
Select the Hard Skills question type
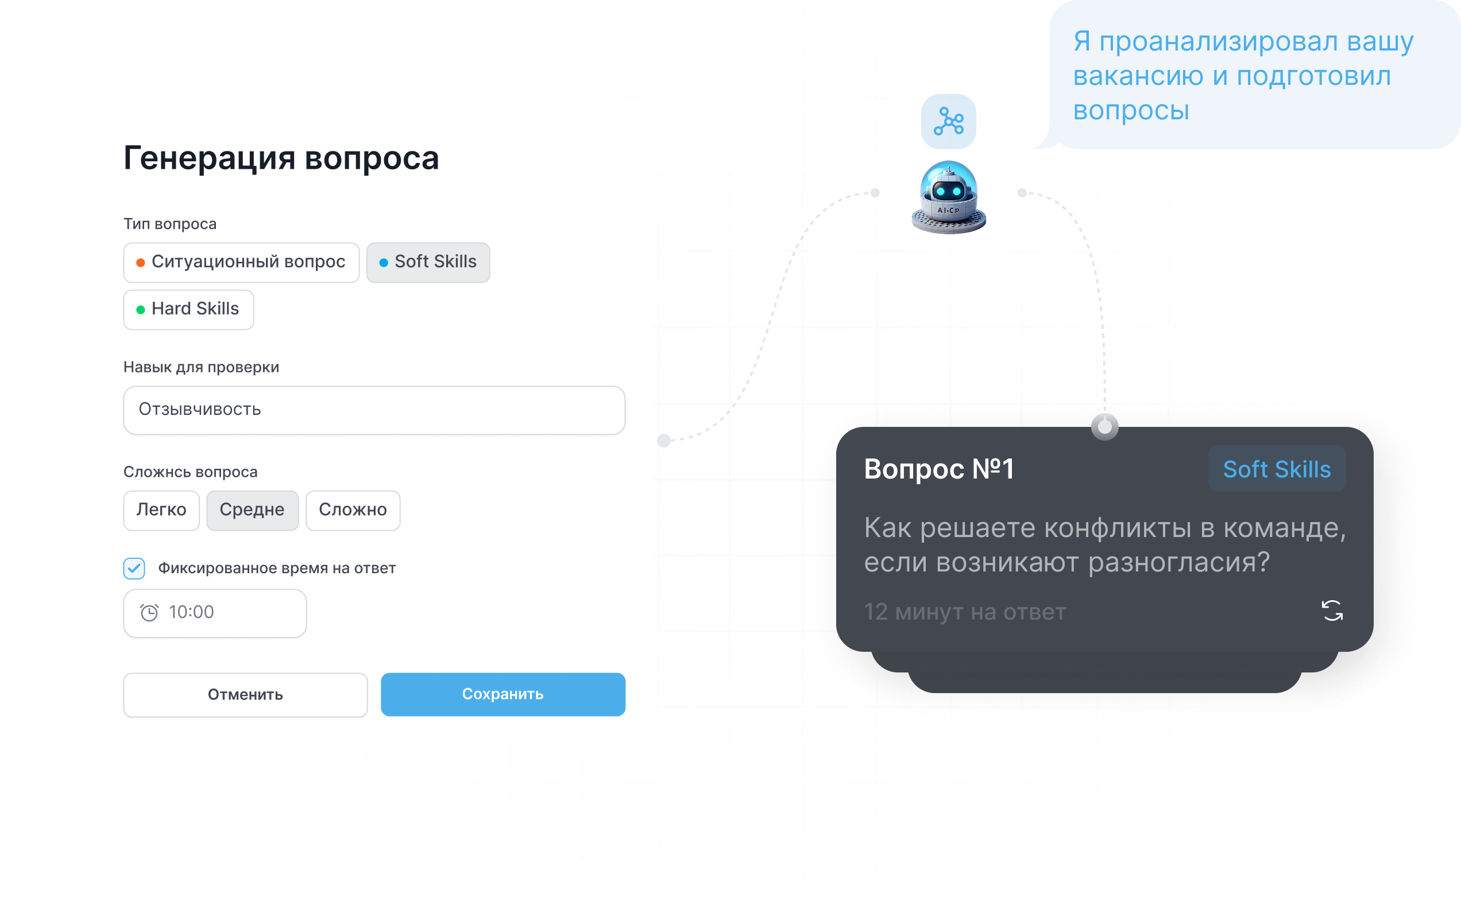pyautogui.click(x=188, y=309)
